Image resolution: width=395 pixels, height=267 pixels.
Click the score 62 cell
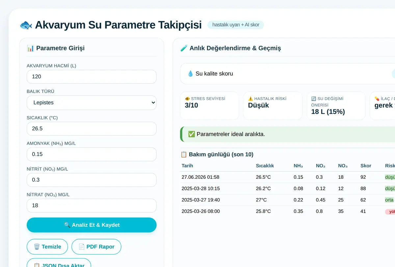(363, 200)
